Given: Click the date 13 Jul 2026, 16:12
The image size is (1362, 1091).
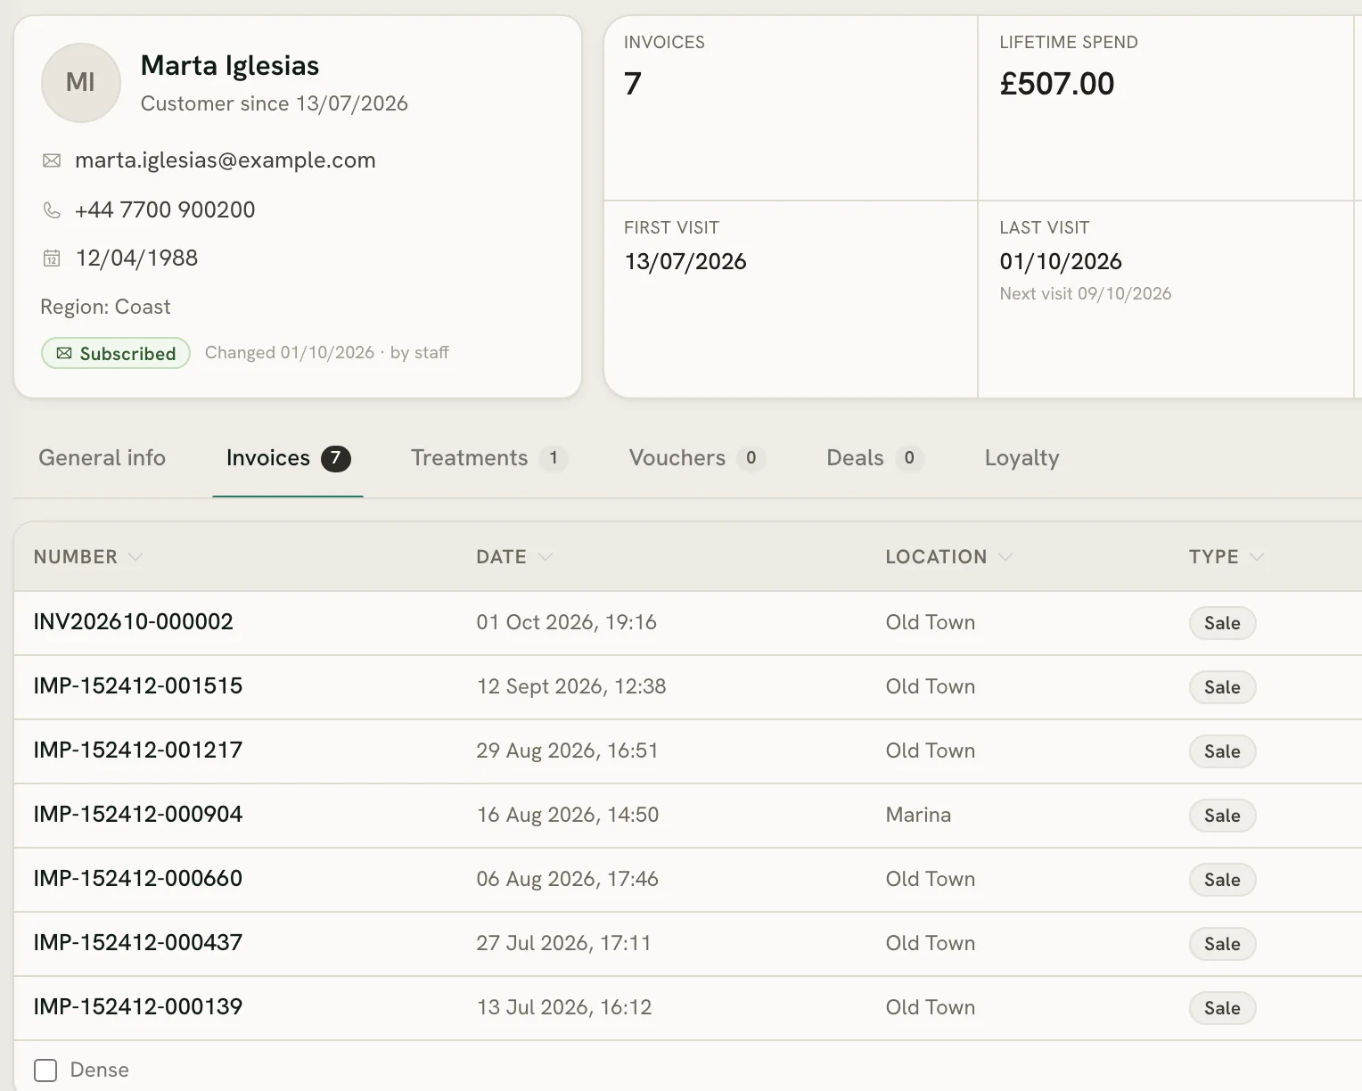Looking at the screenshot, I should pos(564,1007).
